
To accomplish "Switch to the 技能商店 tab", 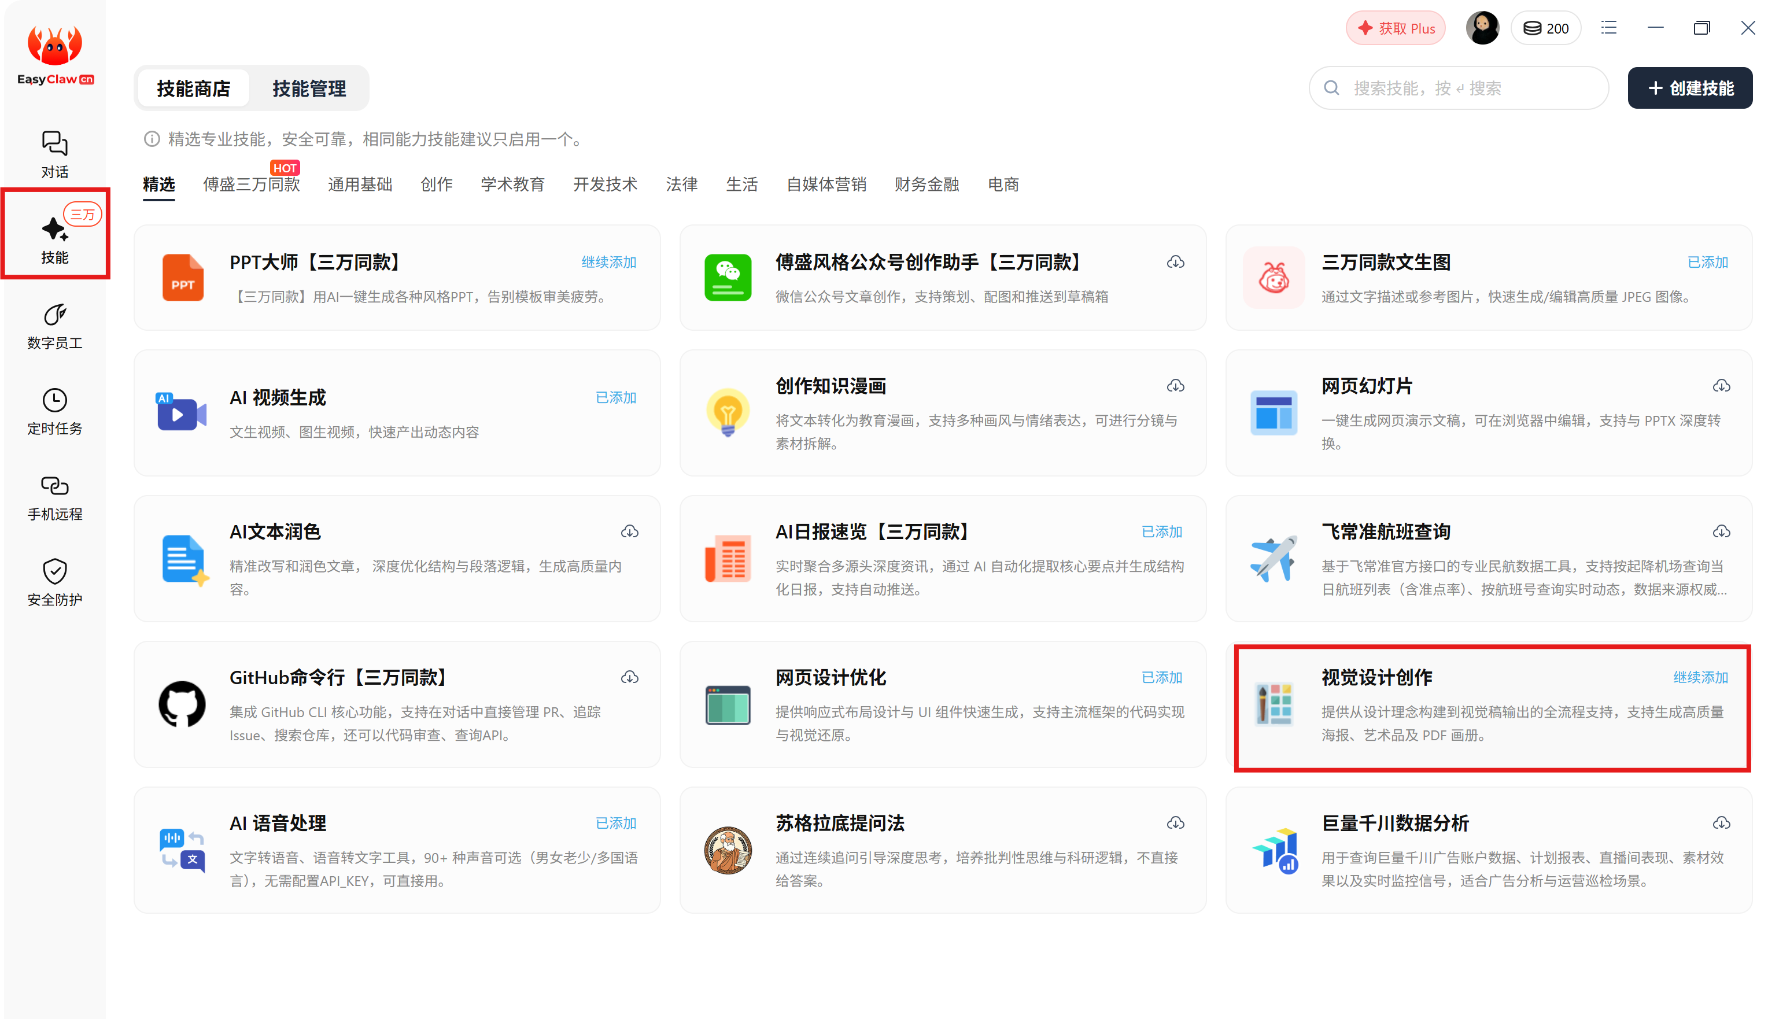I will (193, 88).
